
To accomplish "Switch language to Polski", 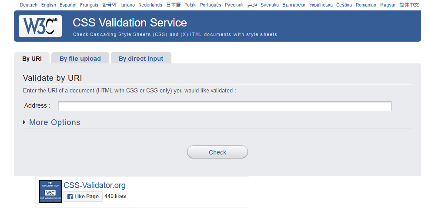I will coord(191,5).
